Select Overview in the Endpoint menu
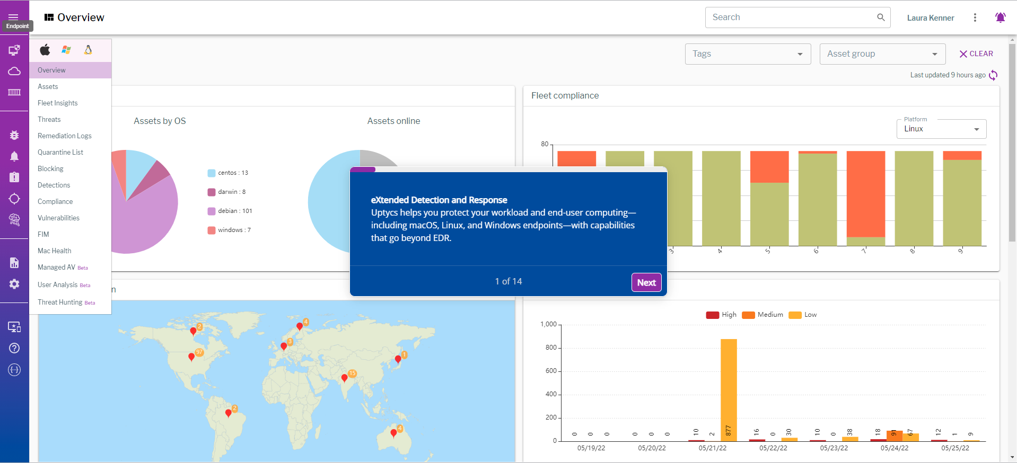The width and height of the screenshot is (1017, 463). [71, 70]
